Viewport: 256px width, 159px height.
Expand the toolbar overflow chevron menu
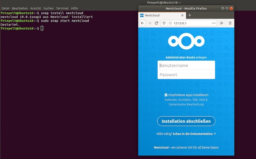tap(222, 23)
